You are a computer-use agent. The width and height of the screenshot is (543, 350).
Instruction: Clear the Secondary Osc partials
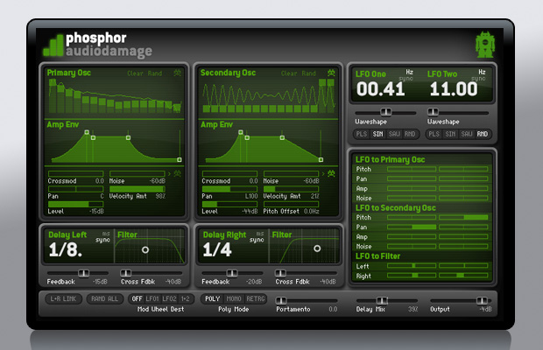tap(289, 73)
